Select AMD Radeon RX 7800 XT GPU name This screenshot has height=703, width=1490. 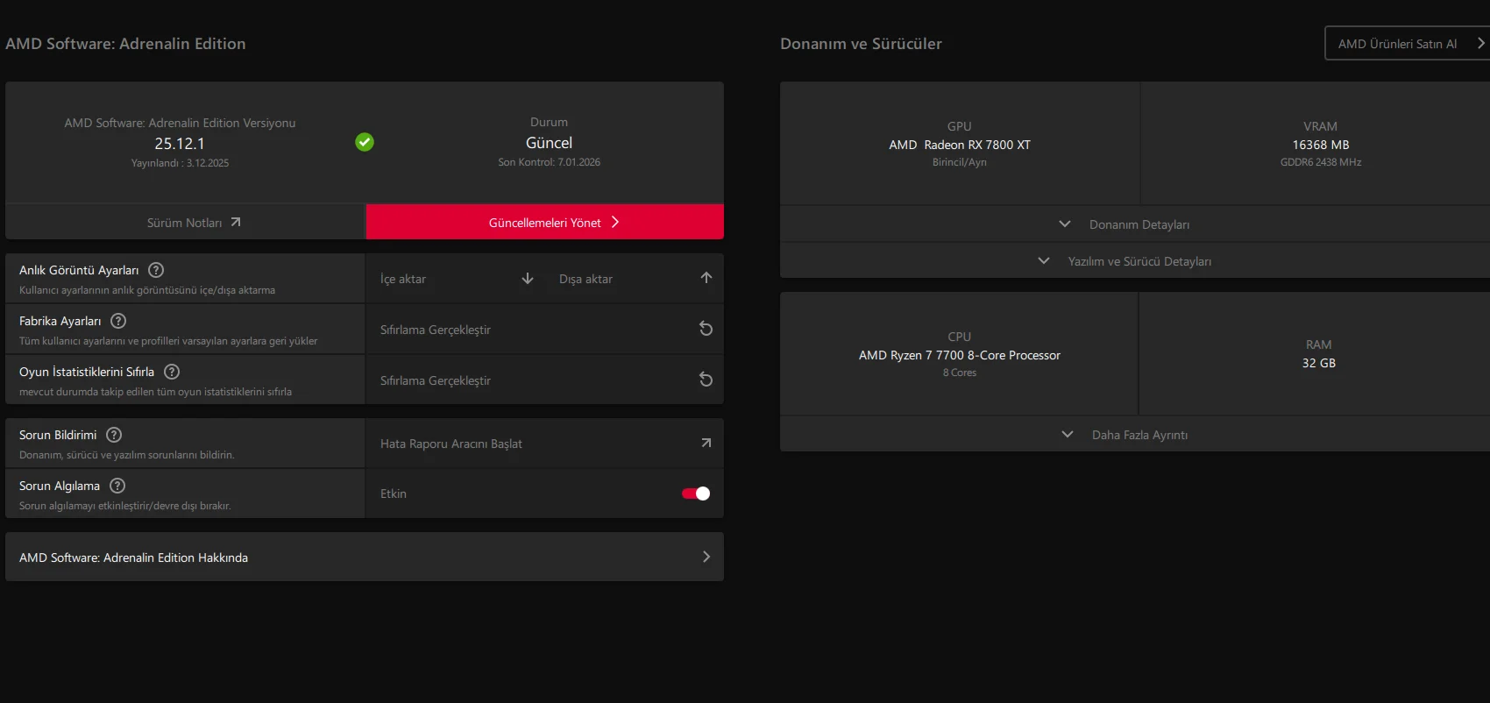(960, 145)
